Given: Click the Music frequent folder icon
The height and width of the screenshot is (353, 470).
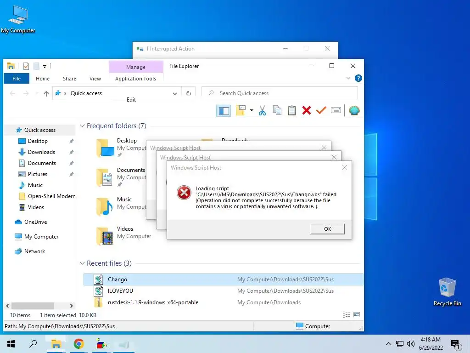Looking at the screenshot, I should click(105, 207).
